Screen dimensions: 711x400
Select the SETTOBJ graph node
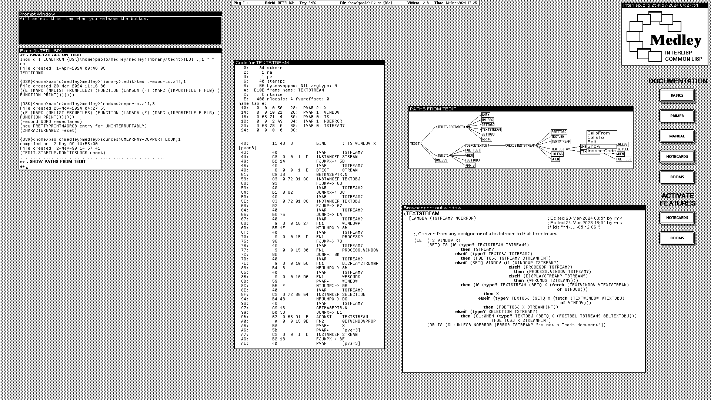coord(488,134)
